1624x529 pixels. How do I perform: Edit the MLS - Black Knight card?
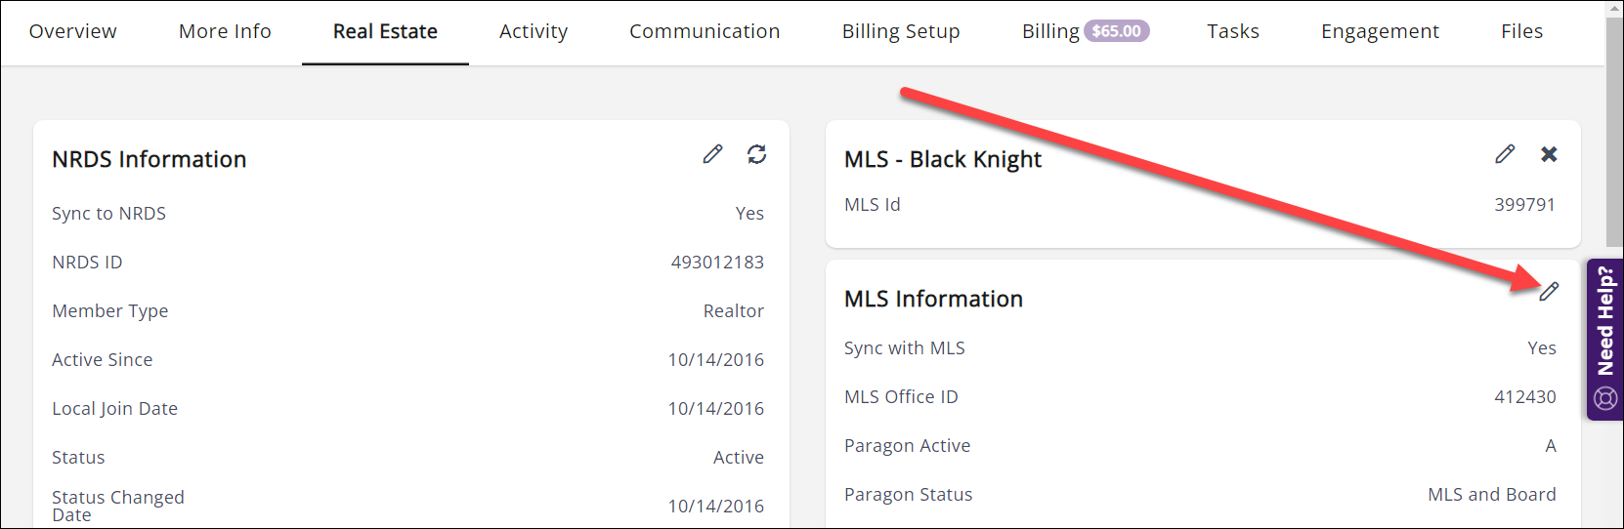tap(1505, 154)
